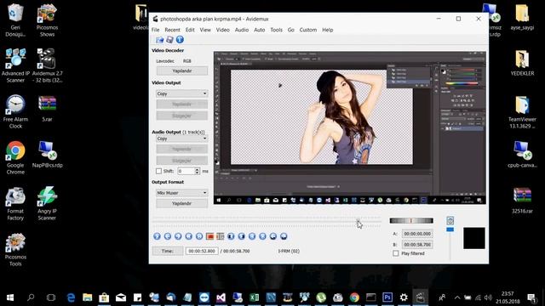Open the Custom menu
This screenshot has width=545, height=306.
coord(308,30)
